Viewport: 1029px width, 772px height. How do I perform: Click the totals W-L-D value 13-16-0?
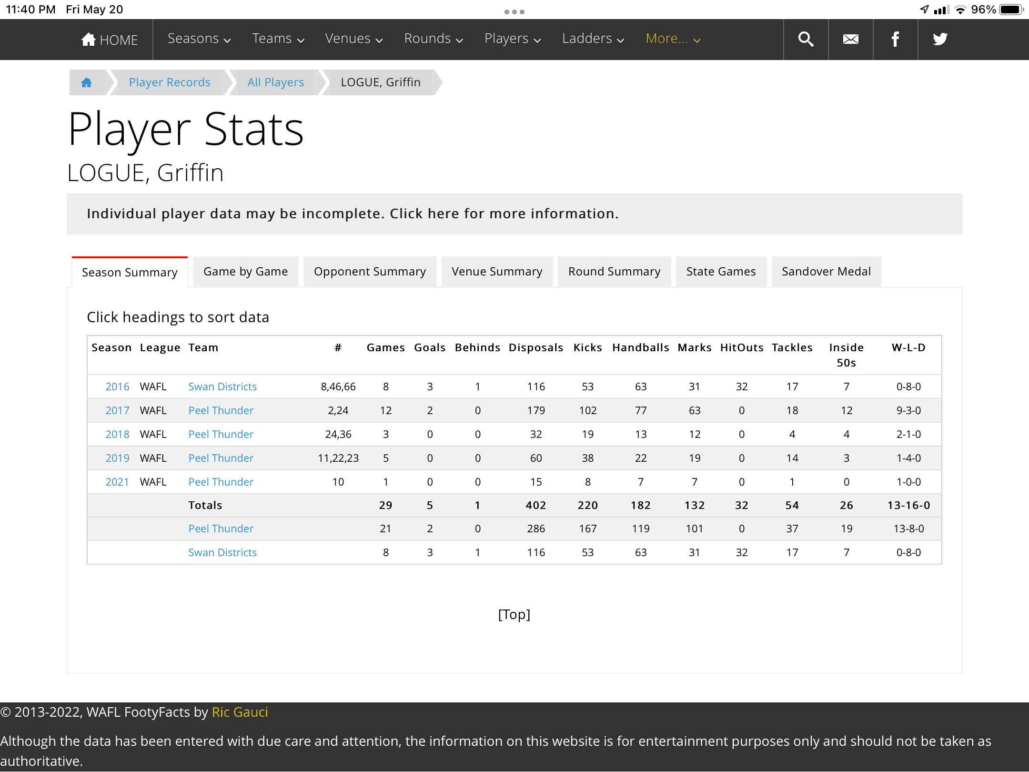(909, 505)
